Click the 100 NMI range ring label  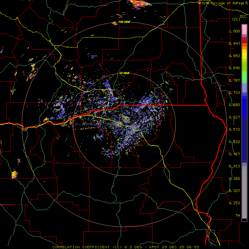click(x=124, y=22)
